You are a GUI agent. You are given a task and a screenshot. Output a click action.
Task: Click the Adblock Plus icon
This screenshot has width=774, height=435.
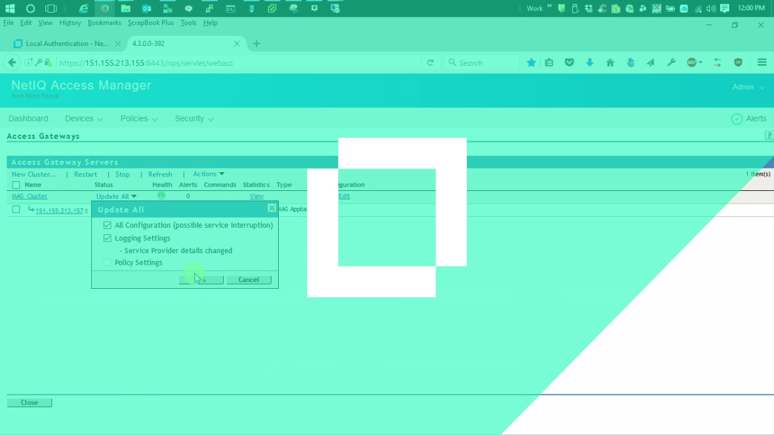692,62
